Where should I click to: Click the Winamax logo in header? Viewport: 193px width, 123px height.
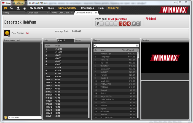coord(174,10)
